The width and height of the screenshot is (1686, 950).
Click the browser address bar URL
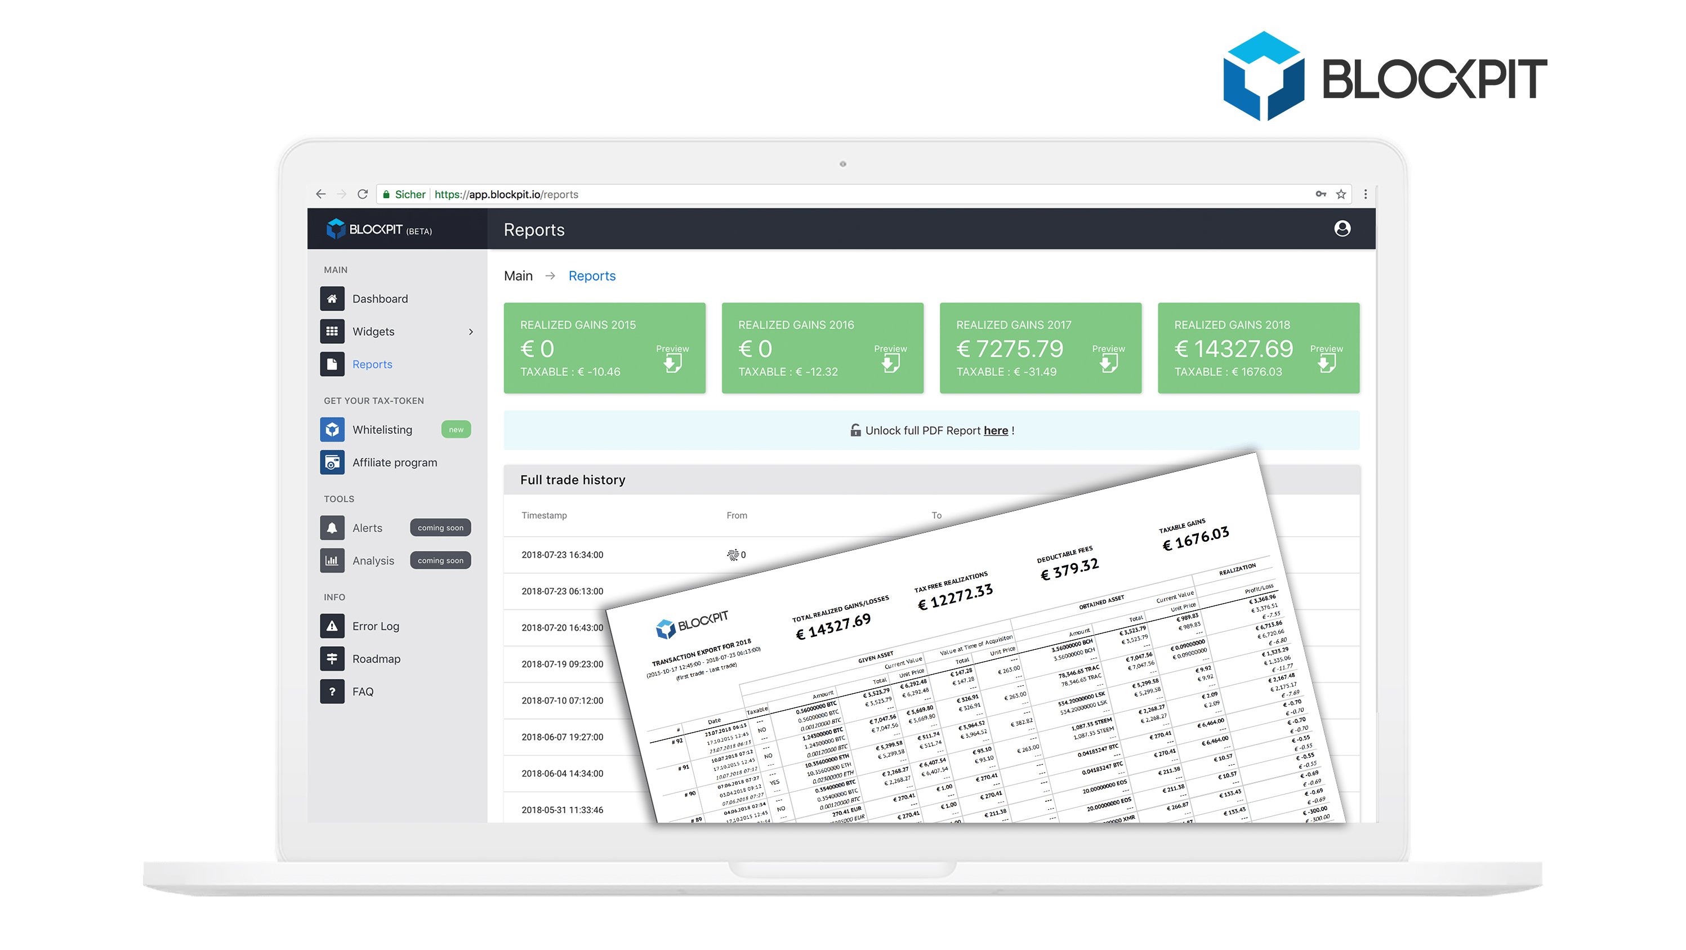(507, 194)
